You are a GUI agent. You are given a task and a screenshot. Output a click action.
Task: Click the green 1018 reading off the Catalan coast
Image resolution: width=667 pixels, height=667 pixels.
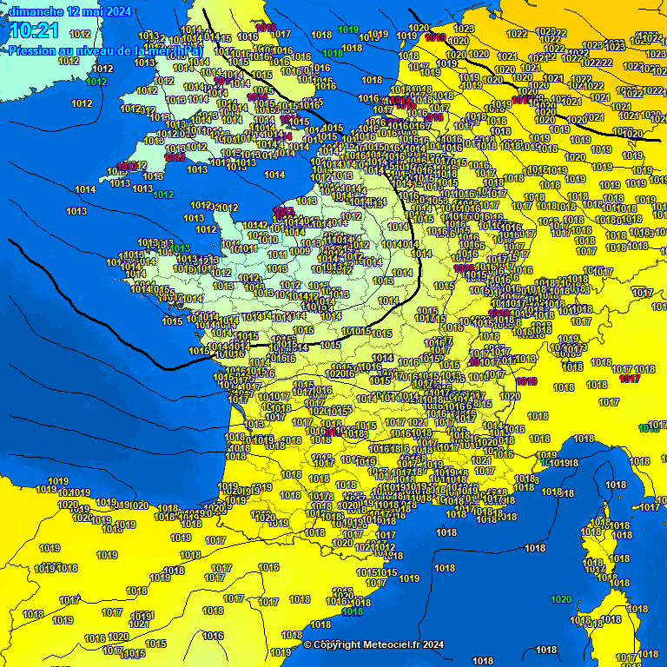coord(353,611)
